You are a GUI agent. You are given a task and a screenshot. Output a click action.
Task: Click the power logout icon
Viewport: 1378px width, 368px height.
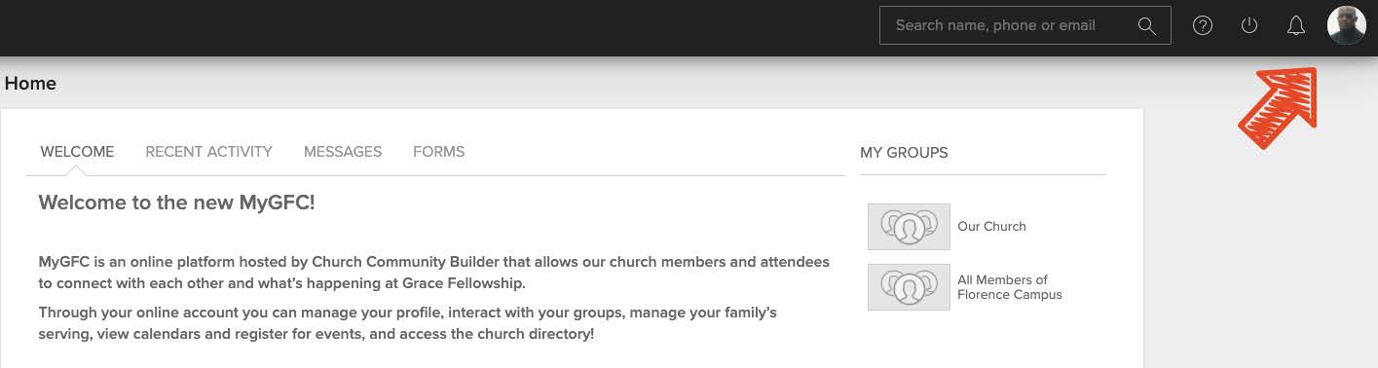coord(1249,26)
